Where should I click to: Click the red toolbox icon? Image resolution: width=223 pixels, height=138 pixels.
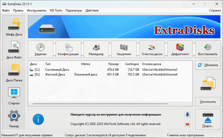(187, 124)
